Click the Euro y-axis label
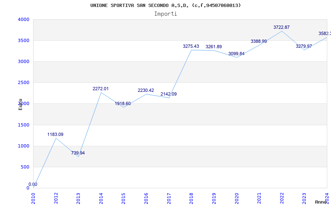The width and height of the screenshot is (331, 206). pyautogui.click(x=20, y=104)
